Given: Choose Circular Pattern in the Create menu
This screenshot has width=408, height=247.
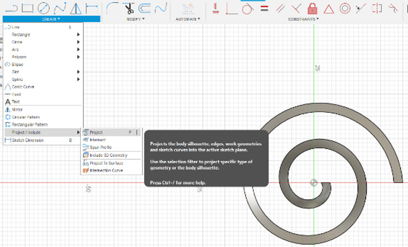Looking at the screenshot, I should pos(43,117).
